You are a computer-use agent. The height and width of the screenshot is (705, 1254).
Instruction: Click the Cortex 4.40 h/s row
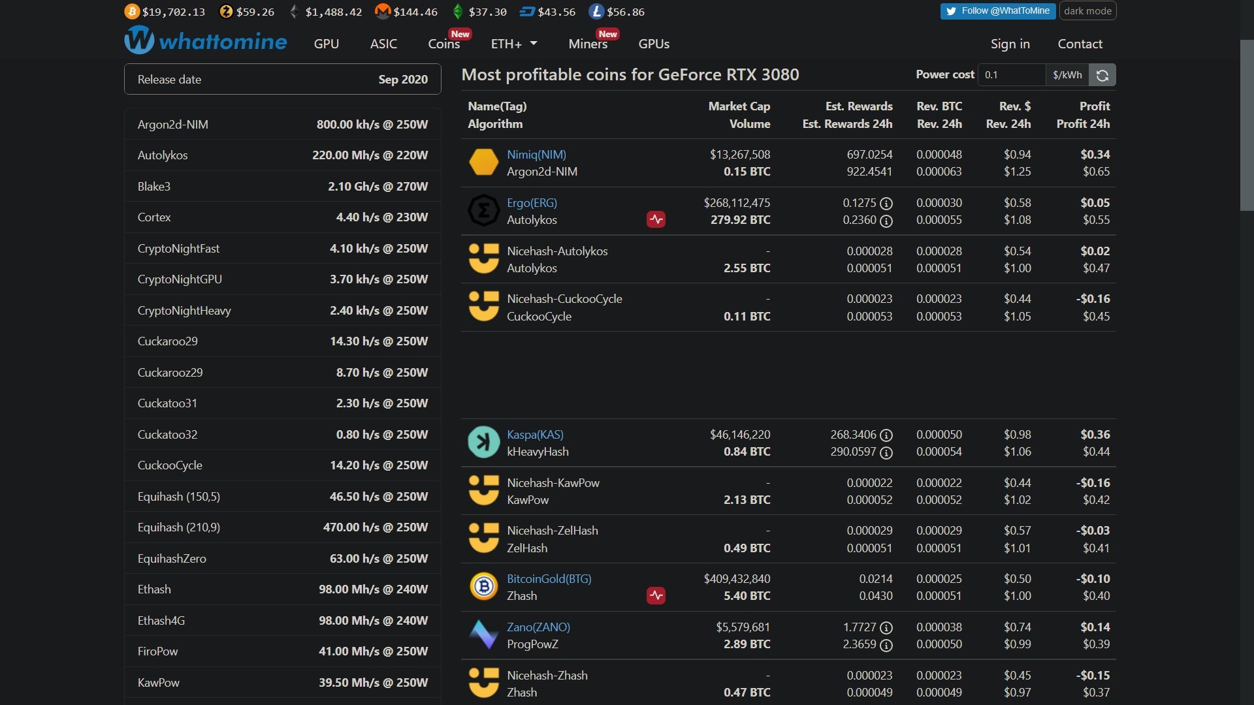click(283, 217)
